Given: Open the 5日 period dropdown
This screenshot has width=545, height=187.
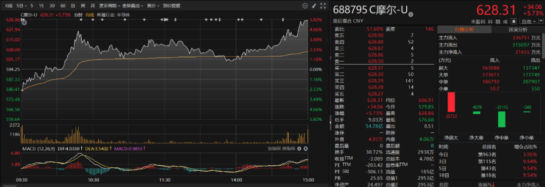Looking at the screenshot, I should pyautogui.click(x=21, y=6).
